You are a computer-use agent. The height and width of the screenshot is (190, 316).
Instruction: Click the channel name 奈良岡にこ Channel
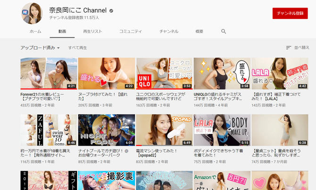(x=78, y=10)
